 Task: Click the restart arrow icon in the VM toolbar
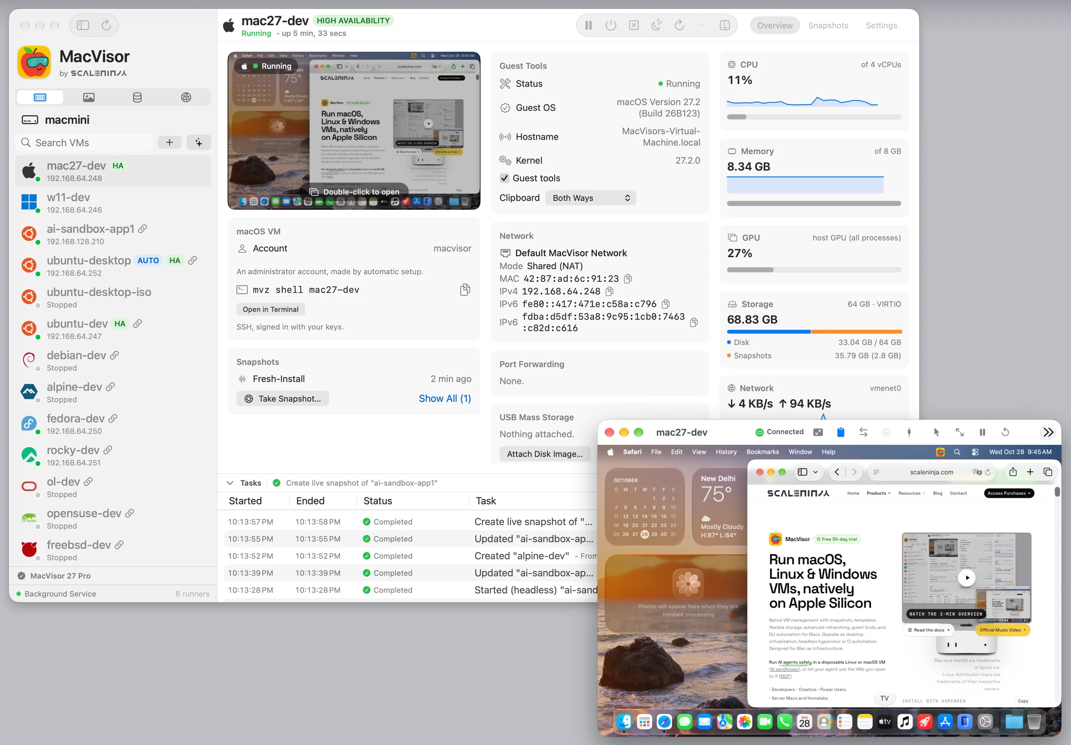pos(679,26)
